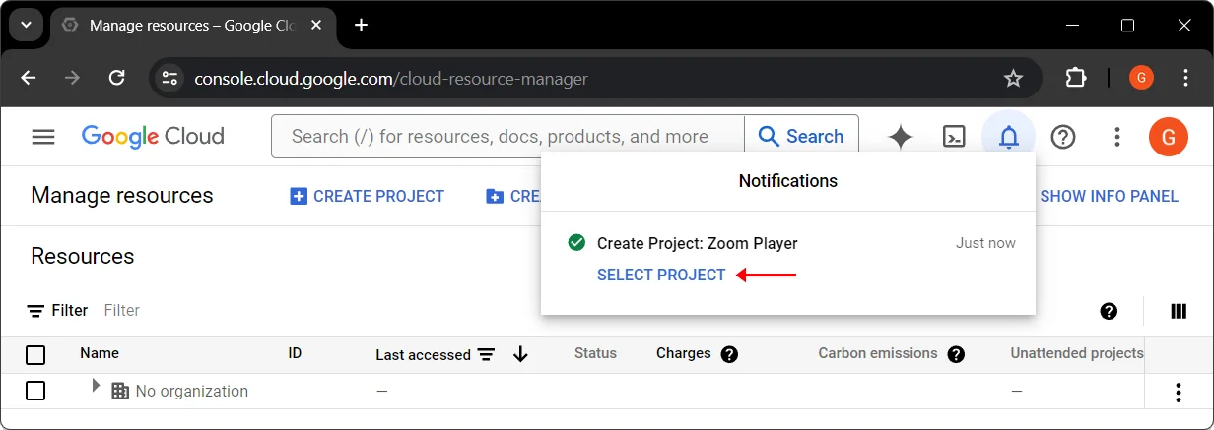Screen dimensions: 1214x430
Task: Click the ID column header
Action: point(295,353)
